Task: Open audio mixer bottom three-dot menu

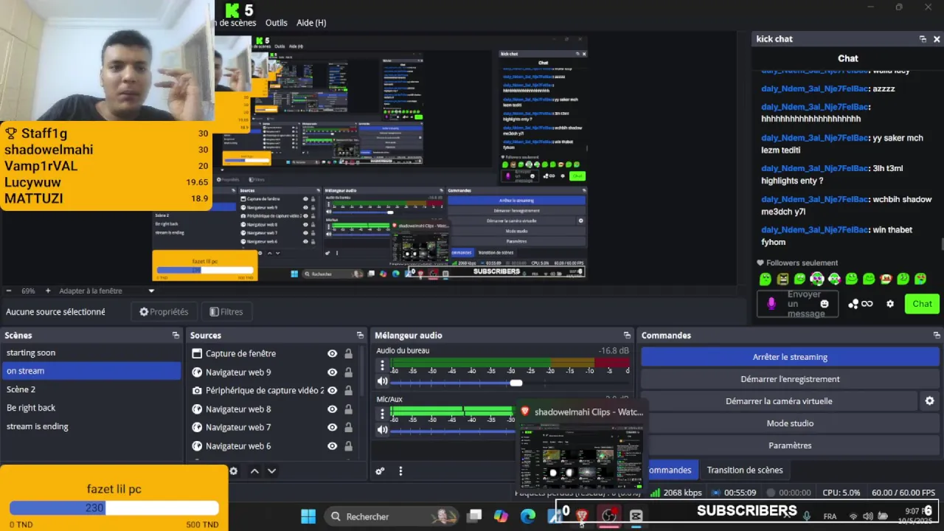Action: point(400,471)
